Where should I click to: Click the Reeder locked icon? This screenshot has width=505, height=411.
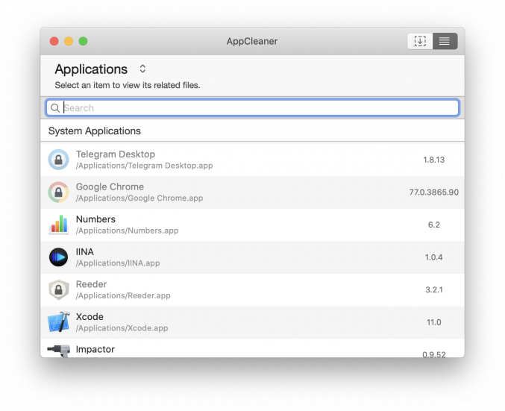tap(59, 289)
